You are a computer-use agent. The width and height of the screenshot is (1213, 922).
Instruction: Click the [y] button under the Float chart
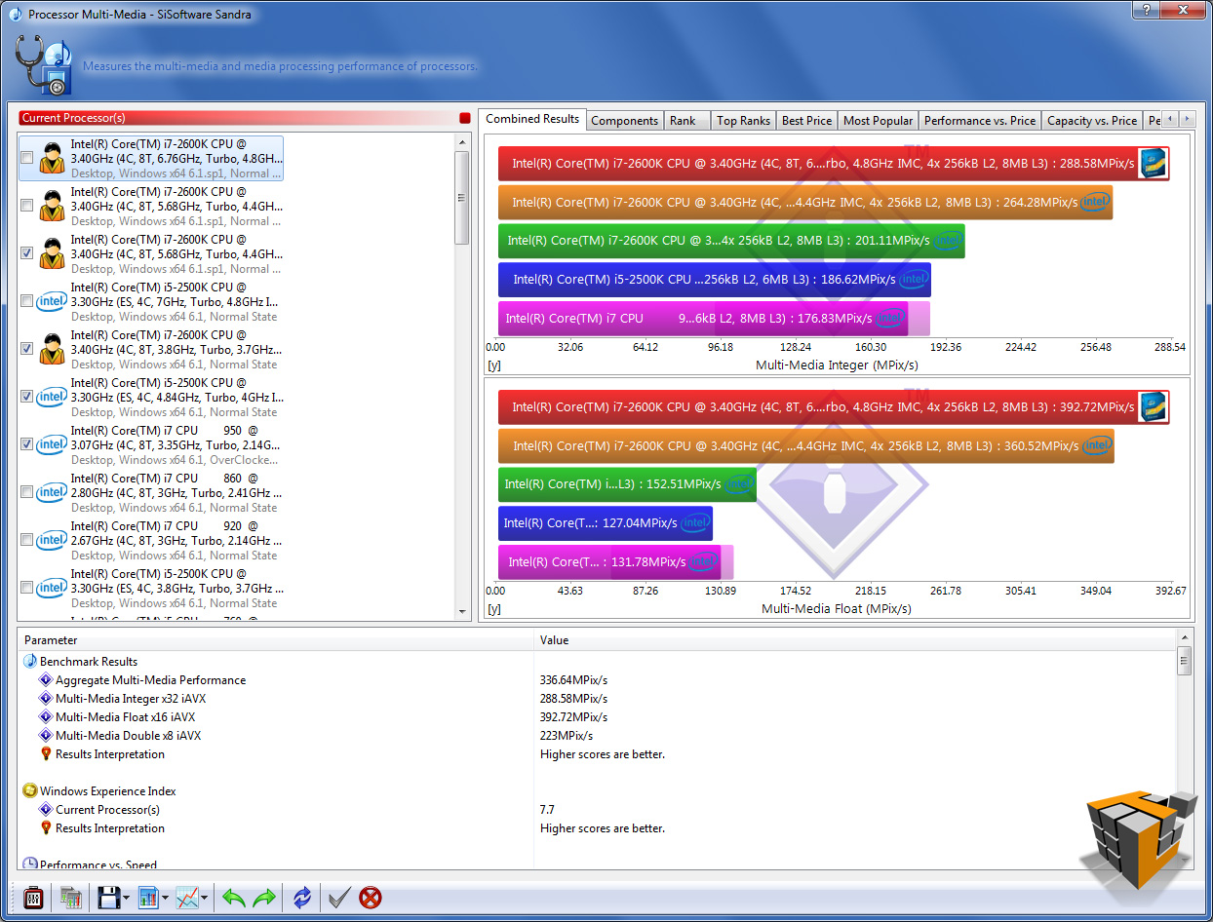pyautogui.click(x=493, y=609)
